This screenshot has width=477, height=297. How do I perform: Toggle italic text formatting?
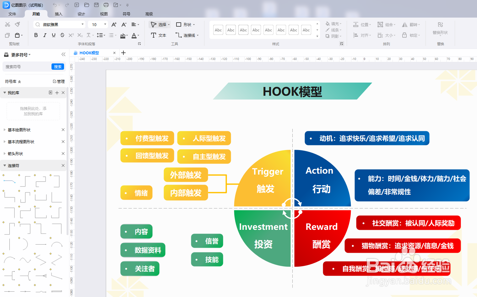(x=45, y=35)
